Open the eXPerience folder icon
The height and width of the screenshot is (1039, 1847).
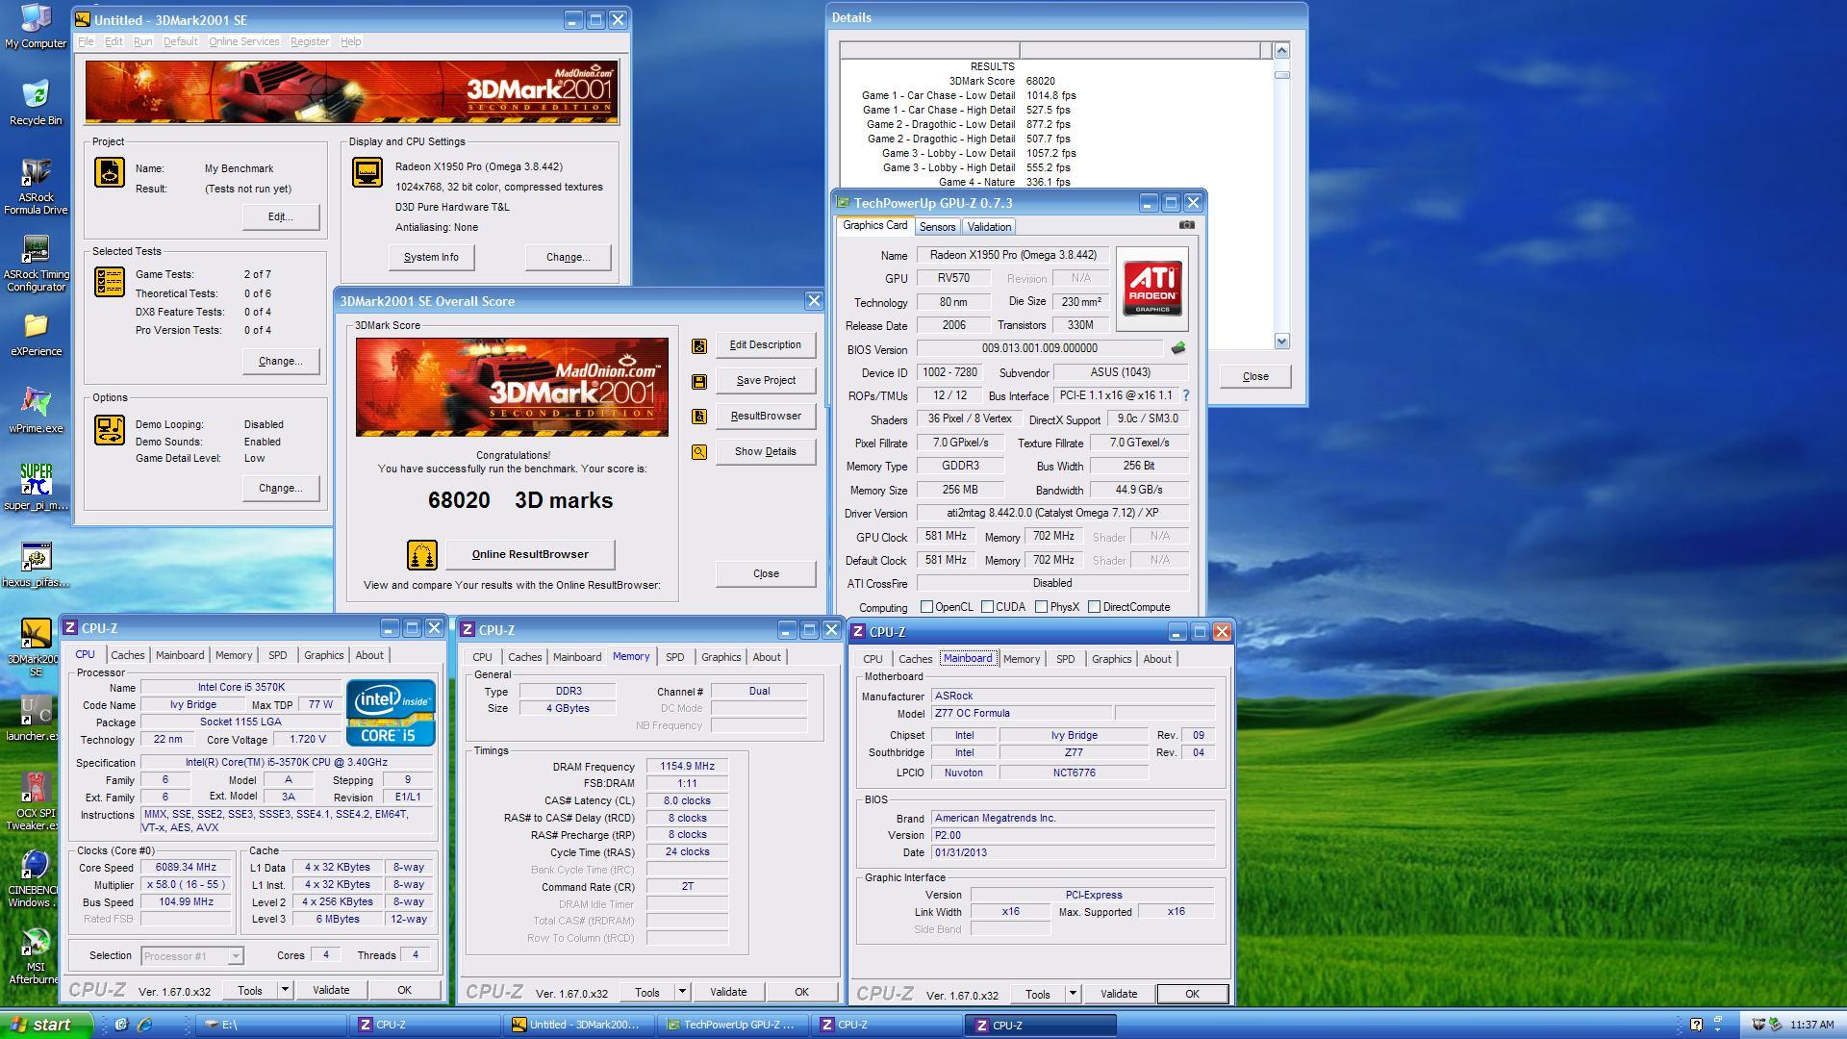point(36,335)
